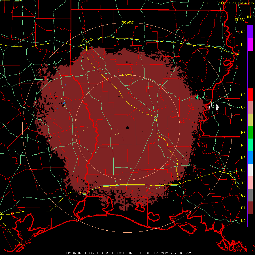255x255 pixels.
Task: Click the RA light green legend swatch
Action: (x=250, y=145)
